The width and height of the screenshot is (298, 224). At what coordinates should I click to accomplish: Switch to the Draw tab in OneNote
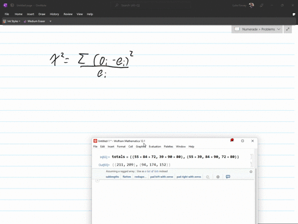pyautogui.click(x=42, y=14)
